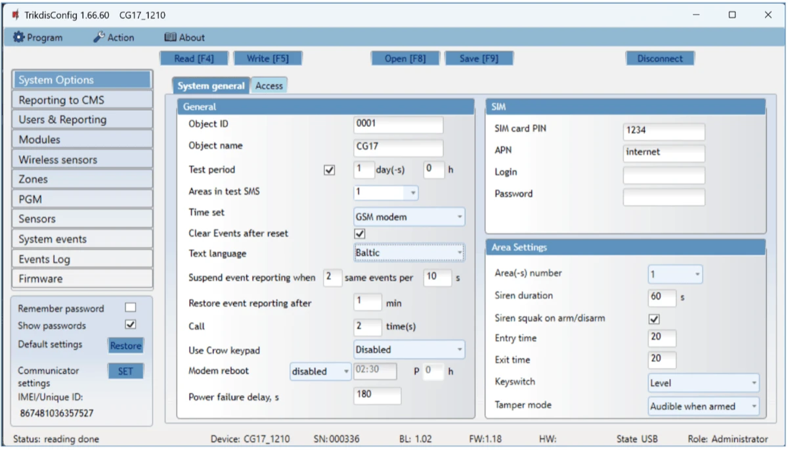This screenshot has width=788, height=450.
Task: Click the Object name input field
Action: (x=398, y=146)
